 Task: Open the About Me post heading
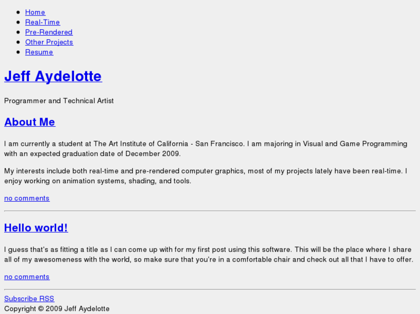pos(29,122)
